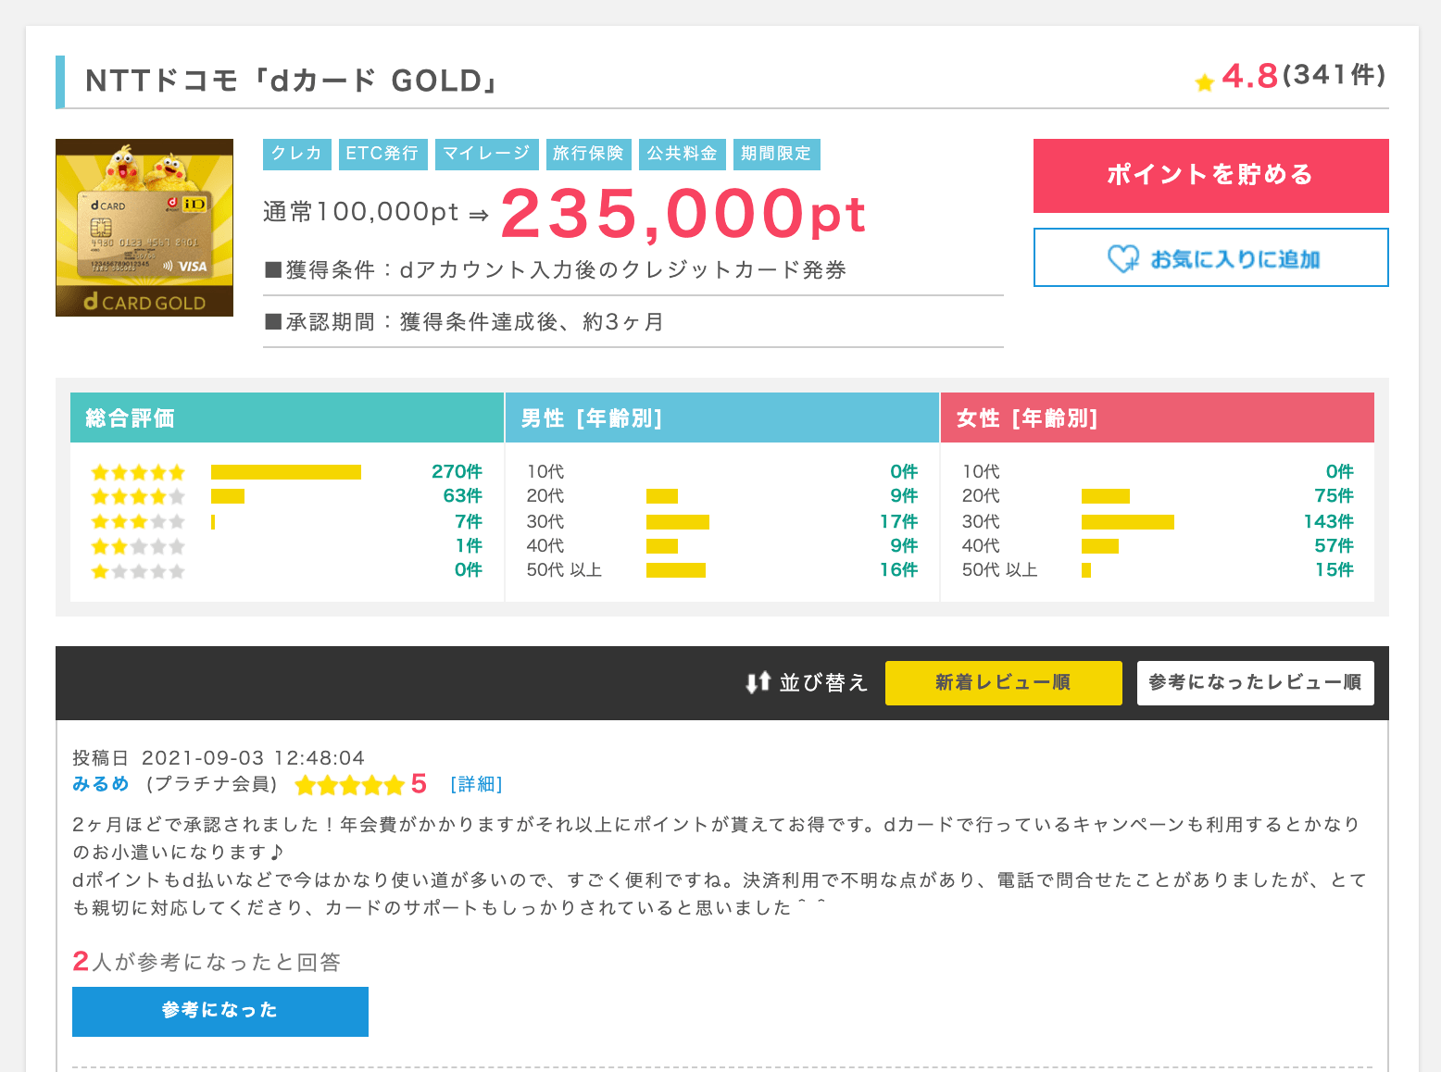
Task: Select the 公共料金 tag
Action: tap(683, 154)
